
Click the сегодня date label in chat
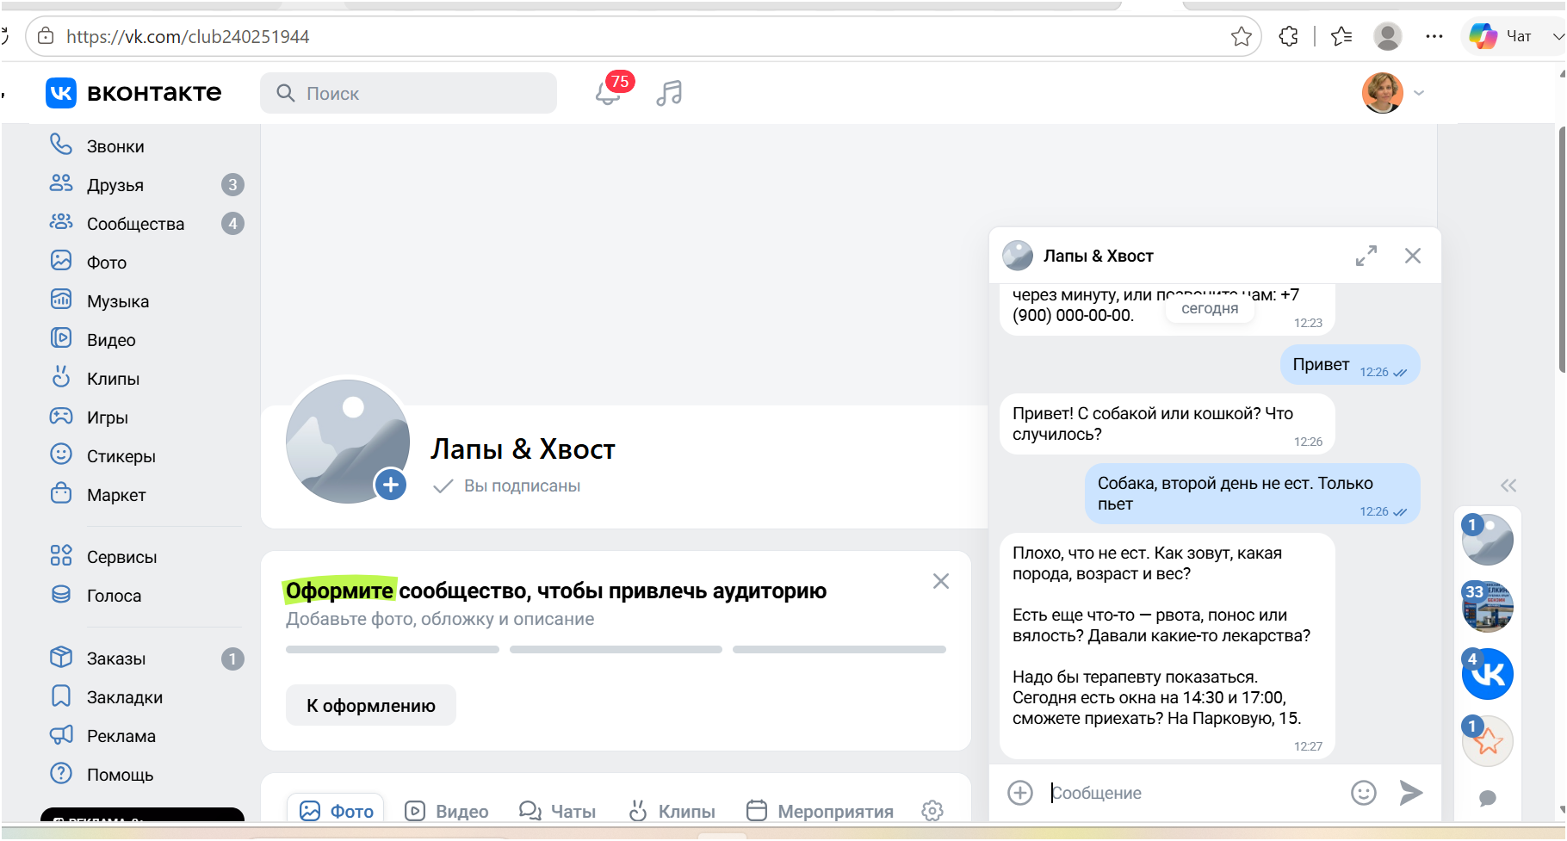coord(1210,308)
